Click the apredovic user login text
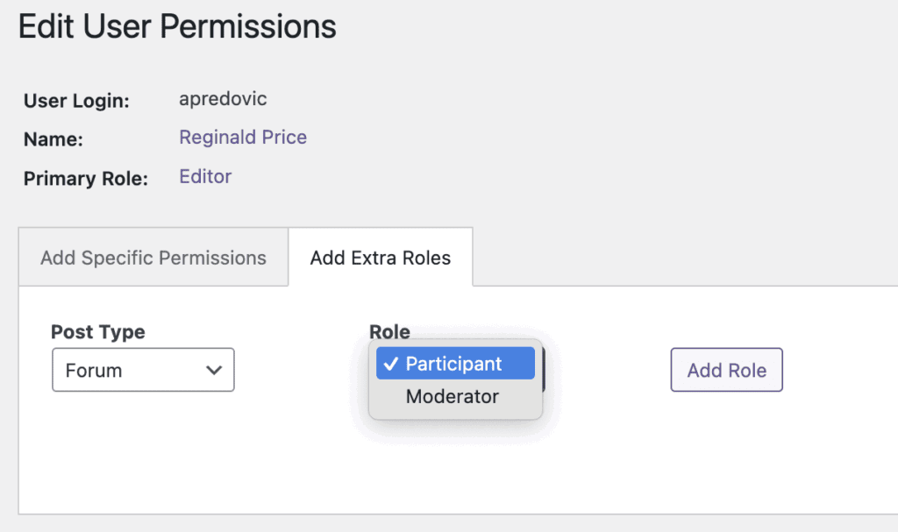This screenshot has height=532, width=898. (x=222, y=99)
